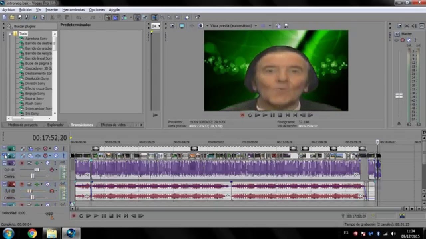426x239 pixels.
Task: Play from start in the timeline transport bar
Action: click(89, 216)
